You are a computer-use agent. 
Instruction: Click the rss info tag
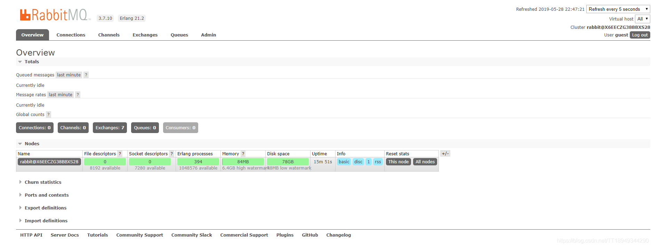(x=378, y=162)
